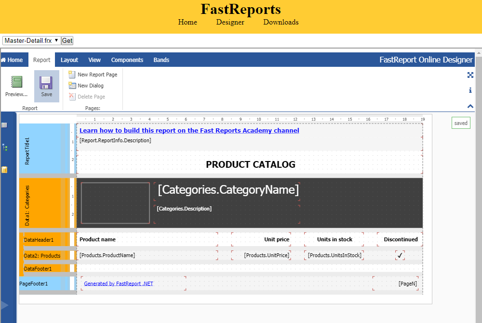Click the Get button
The height and width of the screenshot is (323, 482).
67,40
